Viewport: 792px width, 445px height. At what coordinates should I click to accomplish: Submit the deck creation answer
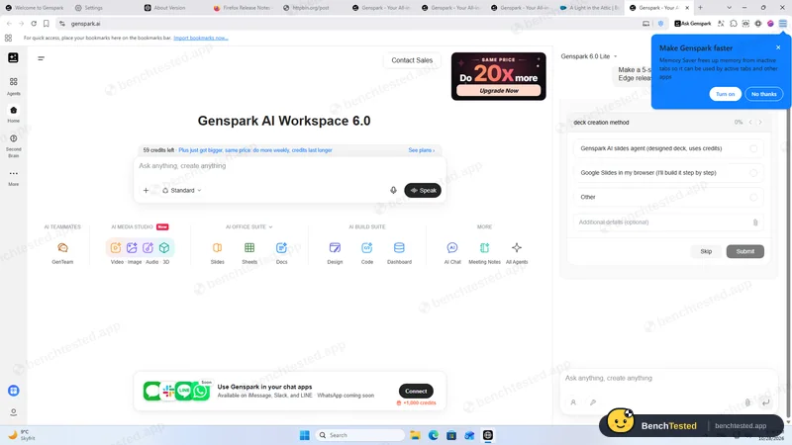[745, 251]
